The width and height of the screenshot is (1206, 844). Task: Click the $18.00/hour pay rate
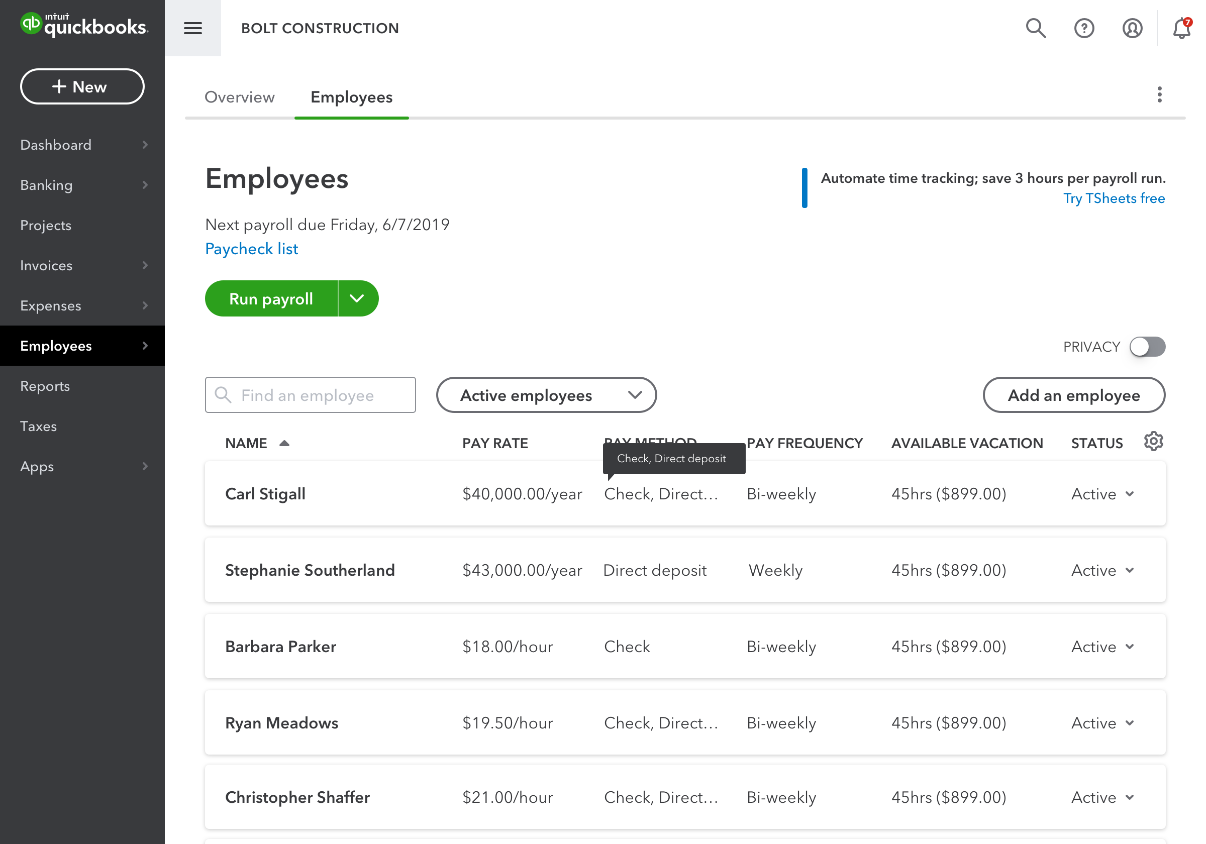click(x=508, y=647)
